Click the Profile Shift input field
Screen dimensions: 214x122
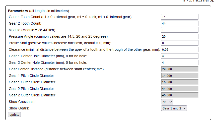pos(180,43)
